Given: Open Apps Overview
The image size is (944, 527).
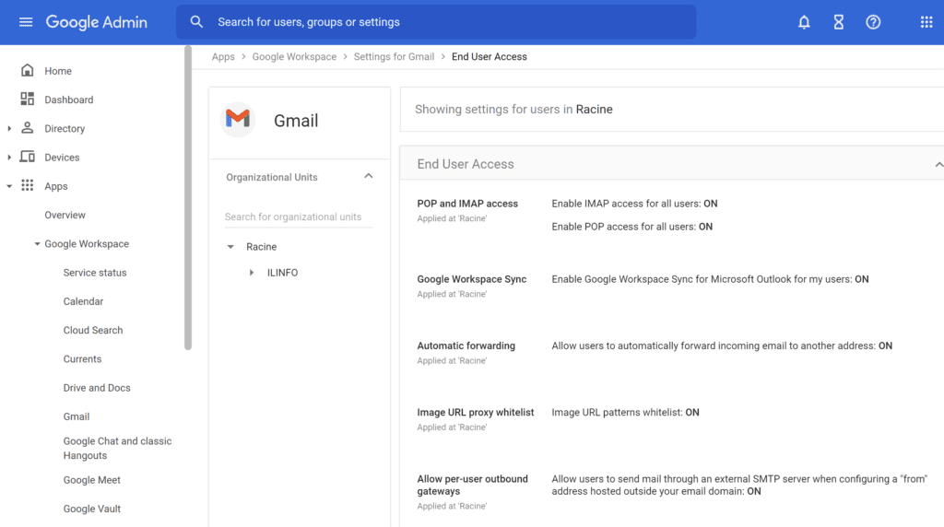Looking at the screenshot, I should 65,215.
